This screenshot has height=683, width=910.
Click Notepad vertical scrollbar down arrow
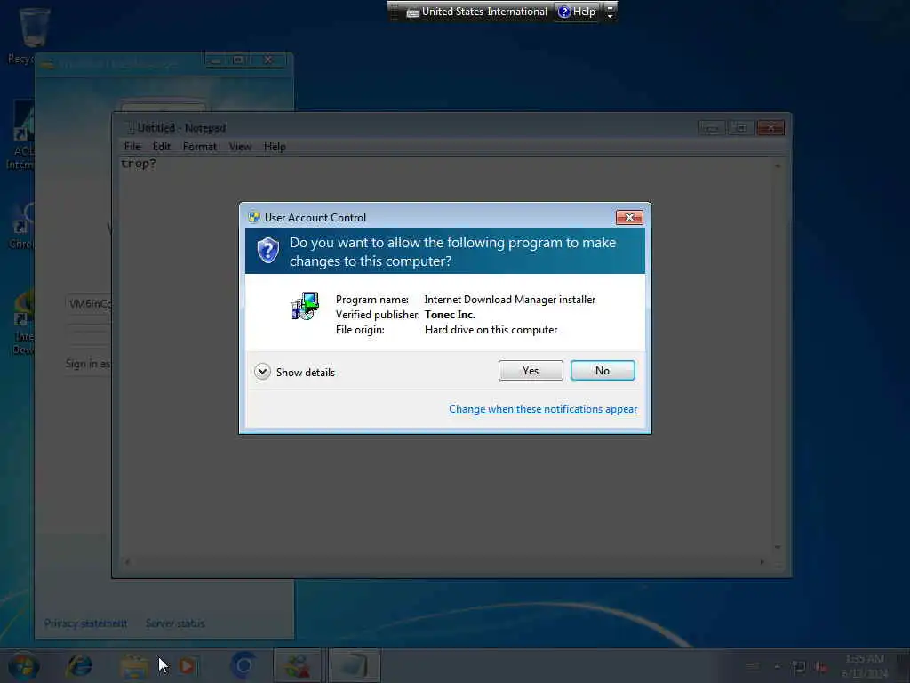[777, 547]
